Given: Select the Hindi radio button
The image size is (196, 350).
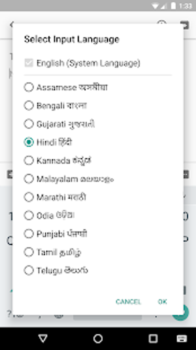Looking at the screenshot, I should (29, 142).
